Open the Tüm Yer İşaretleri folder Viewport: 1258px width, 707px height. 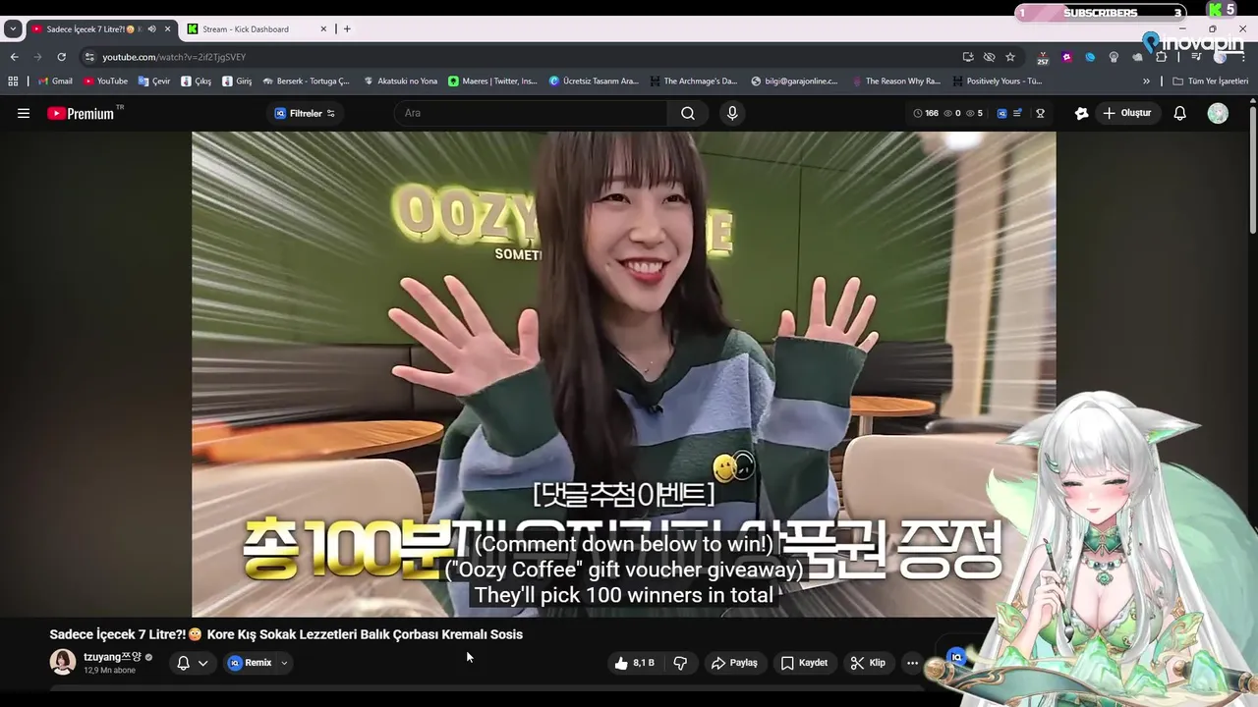(x=1210, y=82)
